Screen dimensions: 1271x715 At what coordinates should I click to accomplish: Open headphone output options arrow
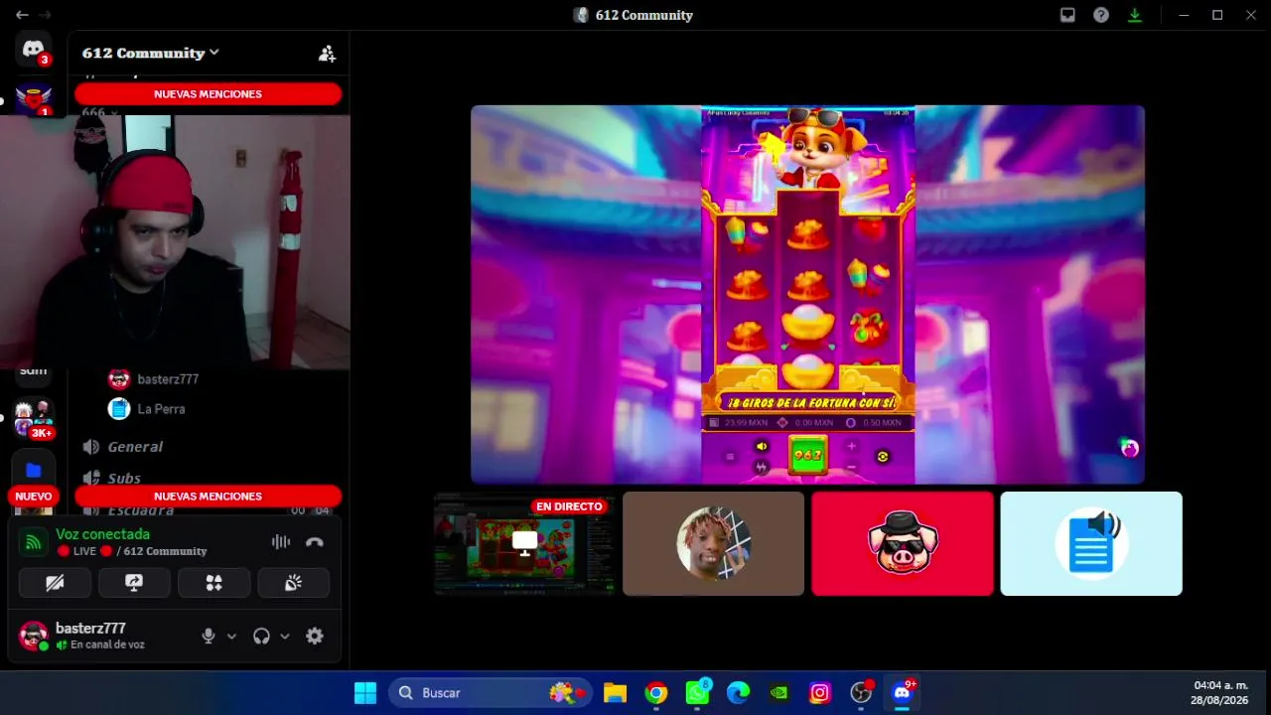click(285, 637)
